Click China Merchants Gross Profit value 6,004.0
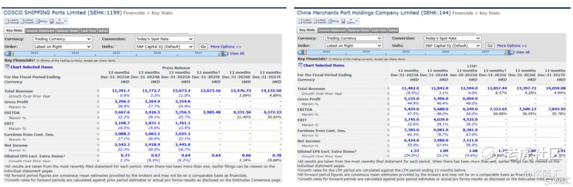 click(x=470, y=99)
